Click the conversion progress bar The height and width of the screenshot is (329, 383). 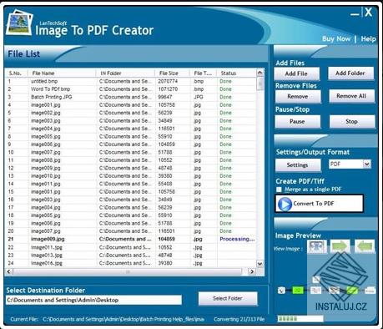[300, 319]
